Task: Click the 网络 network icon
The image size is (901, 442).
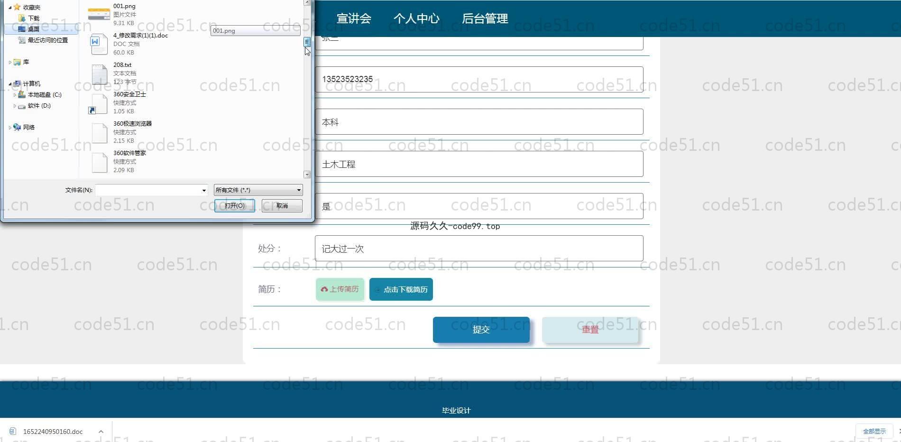Action: pos(17,127)
